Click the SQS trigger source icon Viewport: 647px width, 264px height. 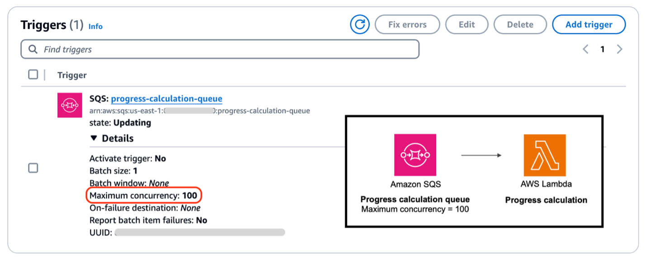(x=69, y=105)
